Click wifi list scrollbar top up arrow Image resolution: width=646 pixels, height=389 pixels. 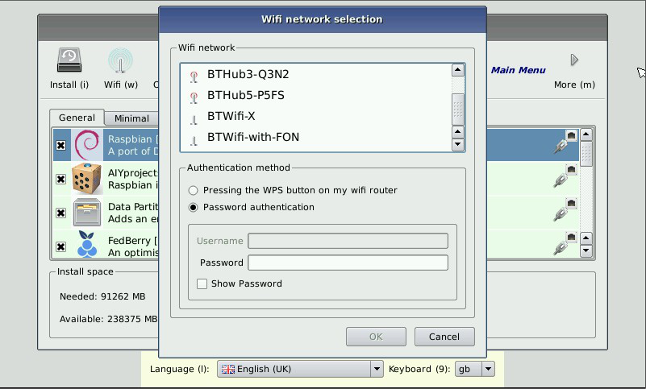[458, 70]
